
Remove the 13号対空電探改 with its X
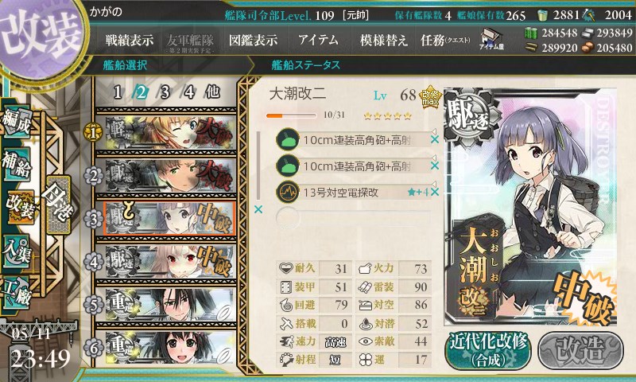tap(435, 192)
